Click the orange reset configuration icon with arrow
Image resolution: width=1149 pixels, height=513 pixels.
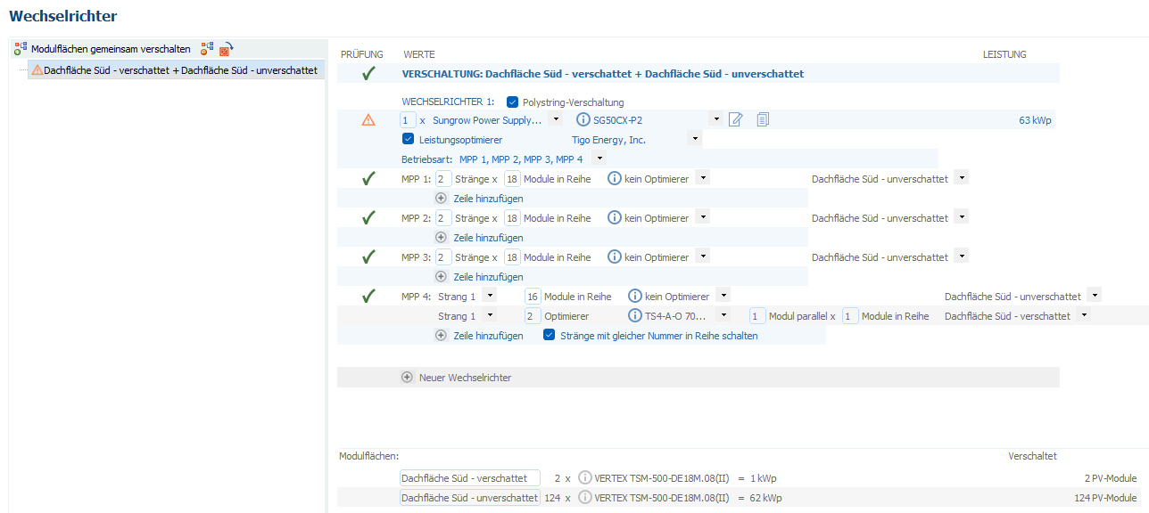(x=226, y=49)
